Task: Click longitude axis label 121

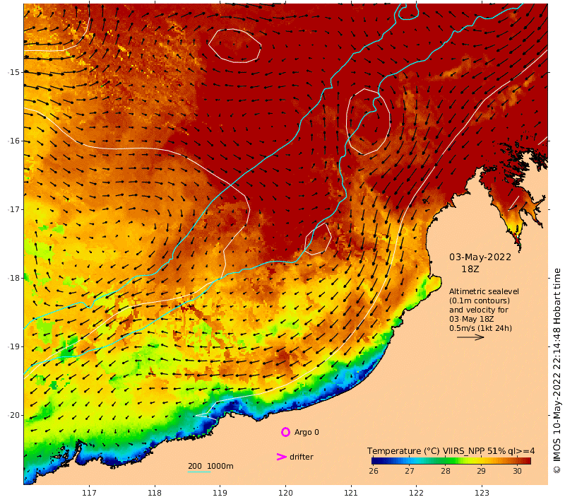Action: point(351,493)
